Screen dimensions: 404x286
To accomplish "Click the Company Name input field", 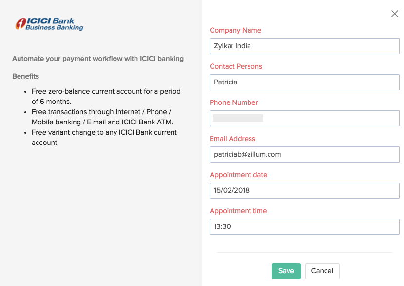I will pos(304,46).
